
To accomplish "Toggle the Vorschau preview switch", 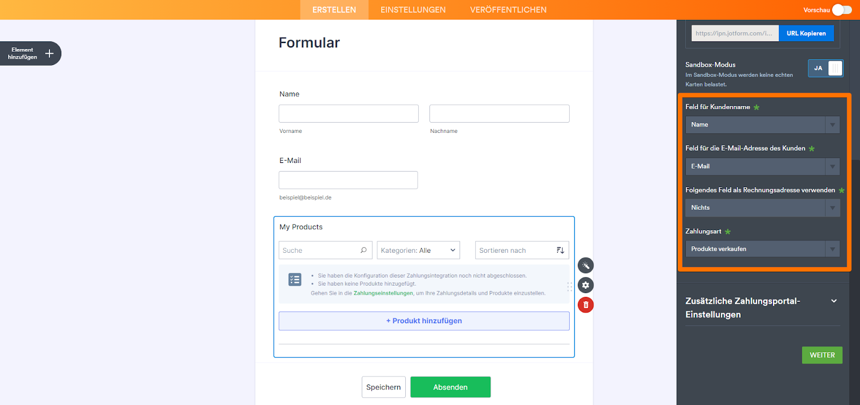I will coord(842,10).
